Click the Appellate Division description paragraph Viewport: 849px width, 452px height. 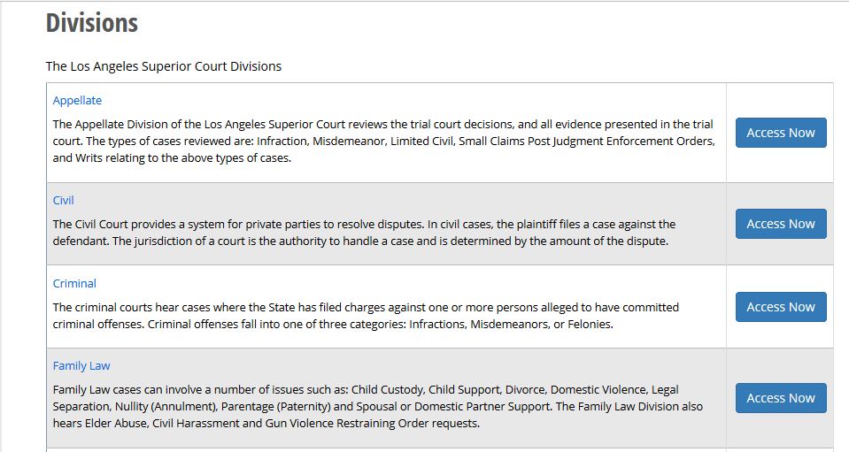coord(382,142)
